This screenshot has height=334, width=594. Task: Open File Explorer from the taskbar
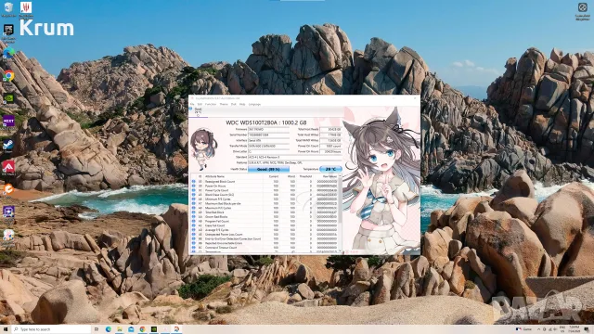tap(120, 329)
